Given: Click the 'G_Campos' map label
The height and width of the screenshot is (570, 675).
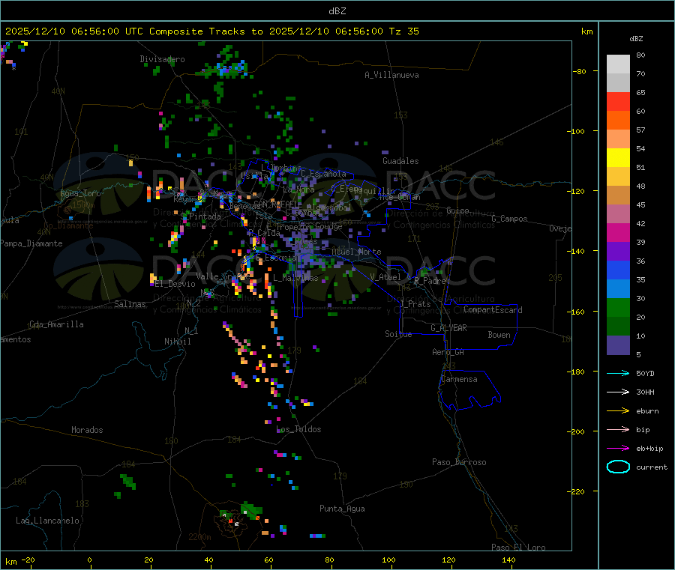Looking at the screenshot, I should (509, 219).
